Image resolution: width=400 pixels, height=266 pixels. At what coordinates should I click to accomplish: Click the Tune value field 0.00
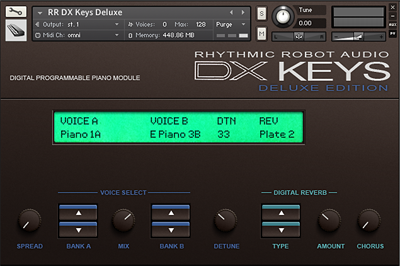pos(310,23)
